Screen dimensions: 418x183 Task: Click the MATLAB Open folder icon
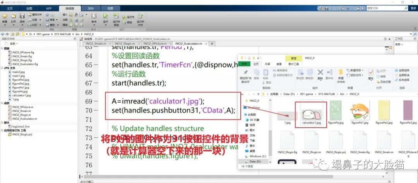[x=13, y=16]
